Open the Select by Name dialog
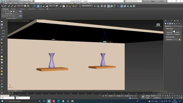The image size is (183, 103). click(x=28, y=6)
